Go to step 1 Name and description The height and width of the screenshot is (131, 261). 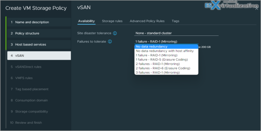pyautogui.click(x=39, y=22)
